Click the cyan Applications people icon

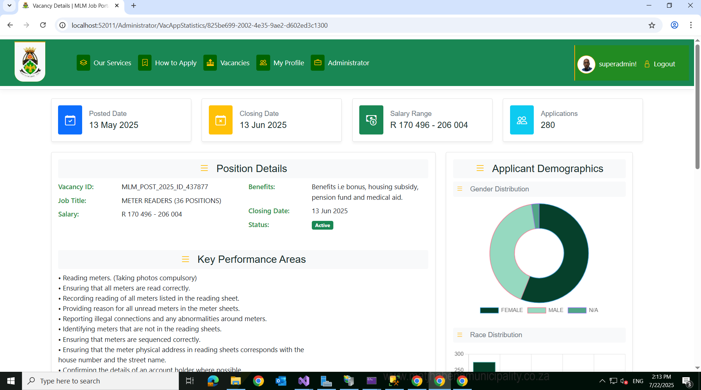[522, 120]
